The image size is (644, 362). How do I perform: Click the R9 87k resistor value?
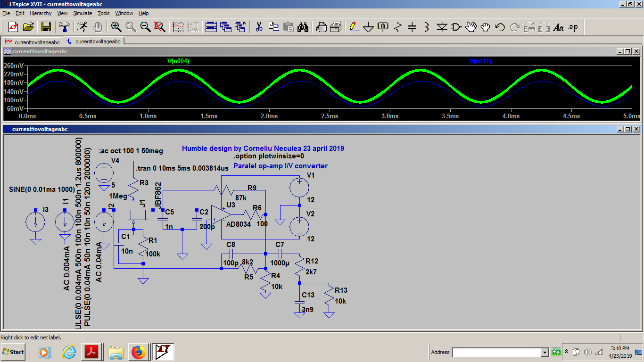pos(240,198)
